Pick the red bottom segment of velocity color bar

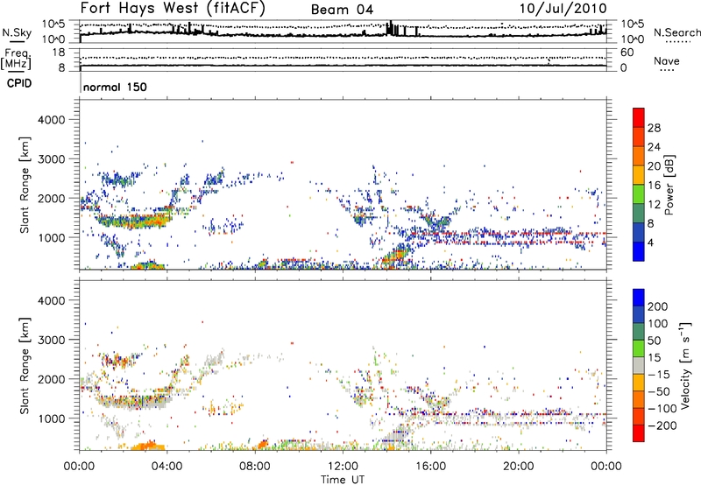point(639,433)
